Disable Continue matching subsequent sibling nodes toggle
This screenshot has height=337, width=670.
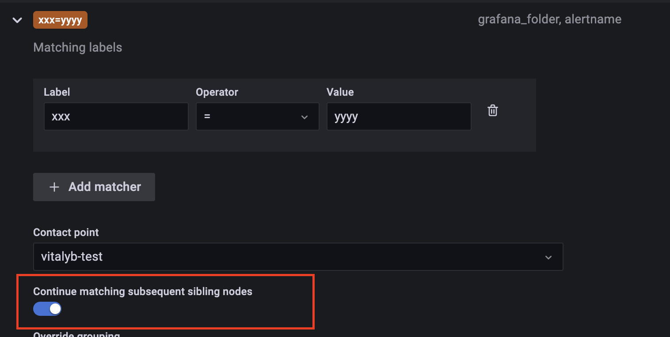47,309
